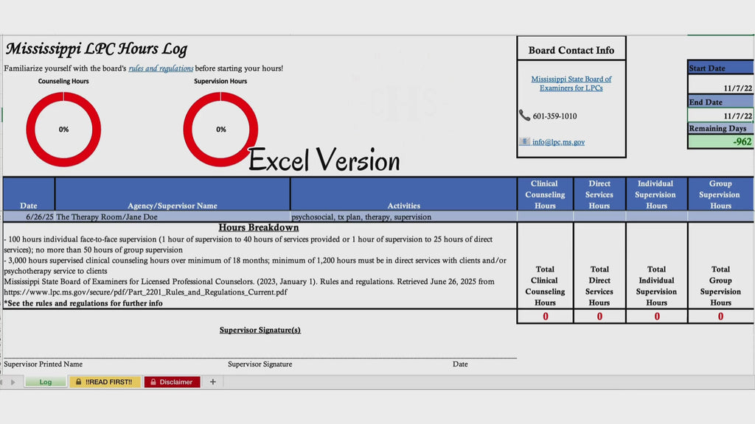Click the add new sheet plus icon
This screenshot has width=755, height=424.
point(213,382)
